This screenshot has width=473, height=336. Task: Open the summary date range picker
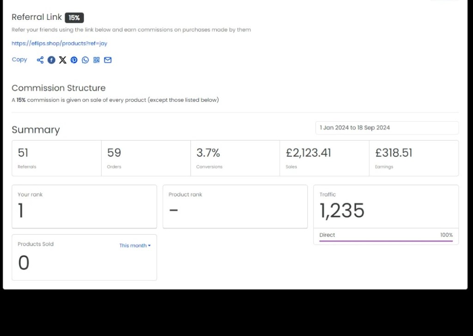[x=387, y=128]
